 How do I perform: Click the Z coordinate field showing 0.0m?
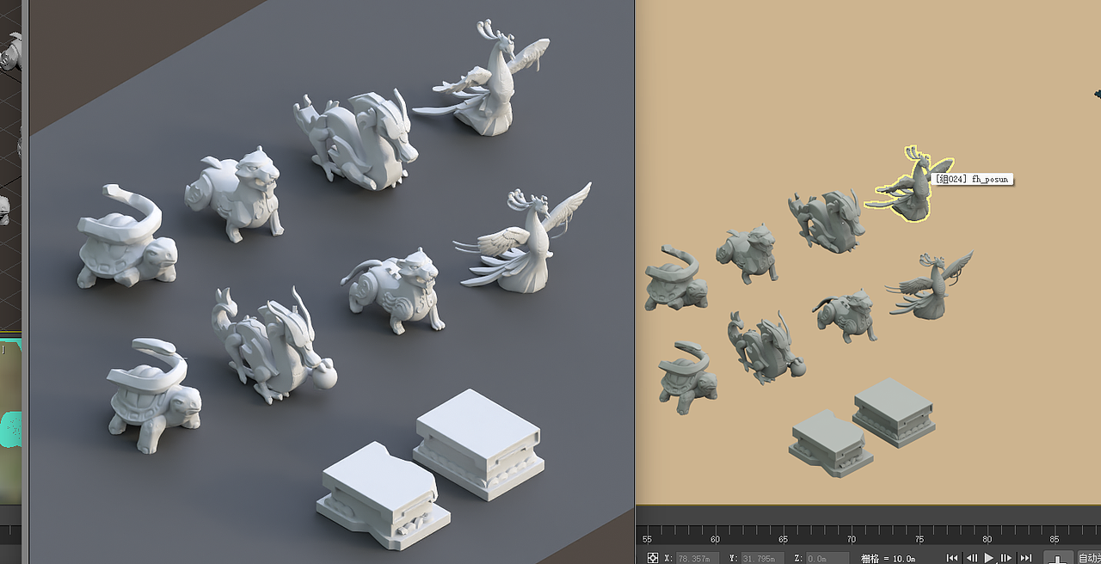827,558
